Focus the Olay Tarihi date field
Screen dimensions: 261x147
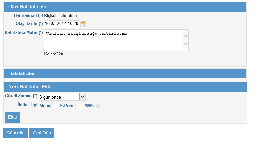62,24
